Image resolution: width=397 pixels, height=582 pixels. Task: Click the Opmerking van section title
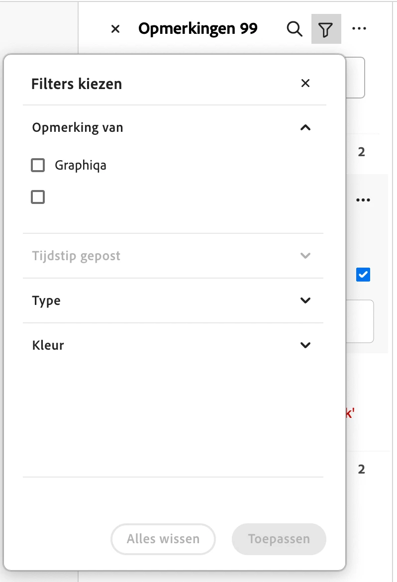click(x=78, y=128)
